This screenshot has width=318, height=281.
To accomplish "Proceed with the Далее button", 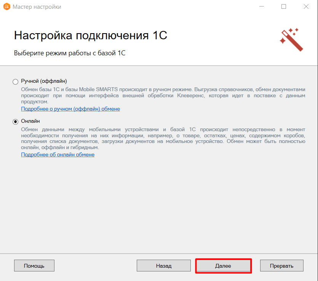I will [x=223, y=266].
